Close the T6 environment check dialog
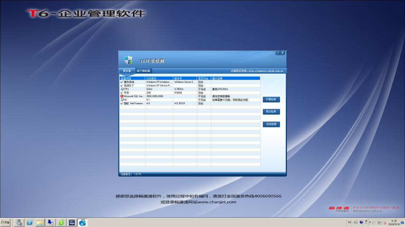Viewport: 405px width, 227px height. click(x=282, y=53)
